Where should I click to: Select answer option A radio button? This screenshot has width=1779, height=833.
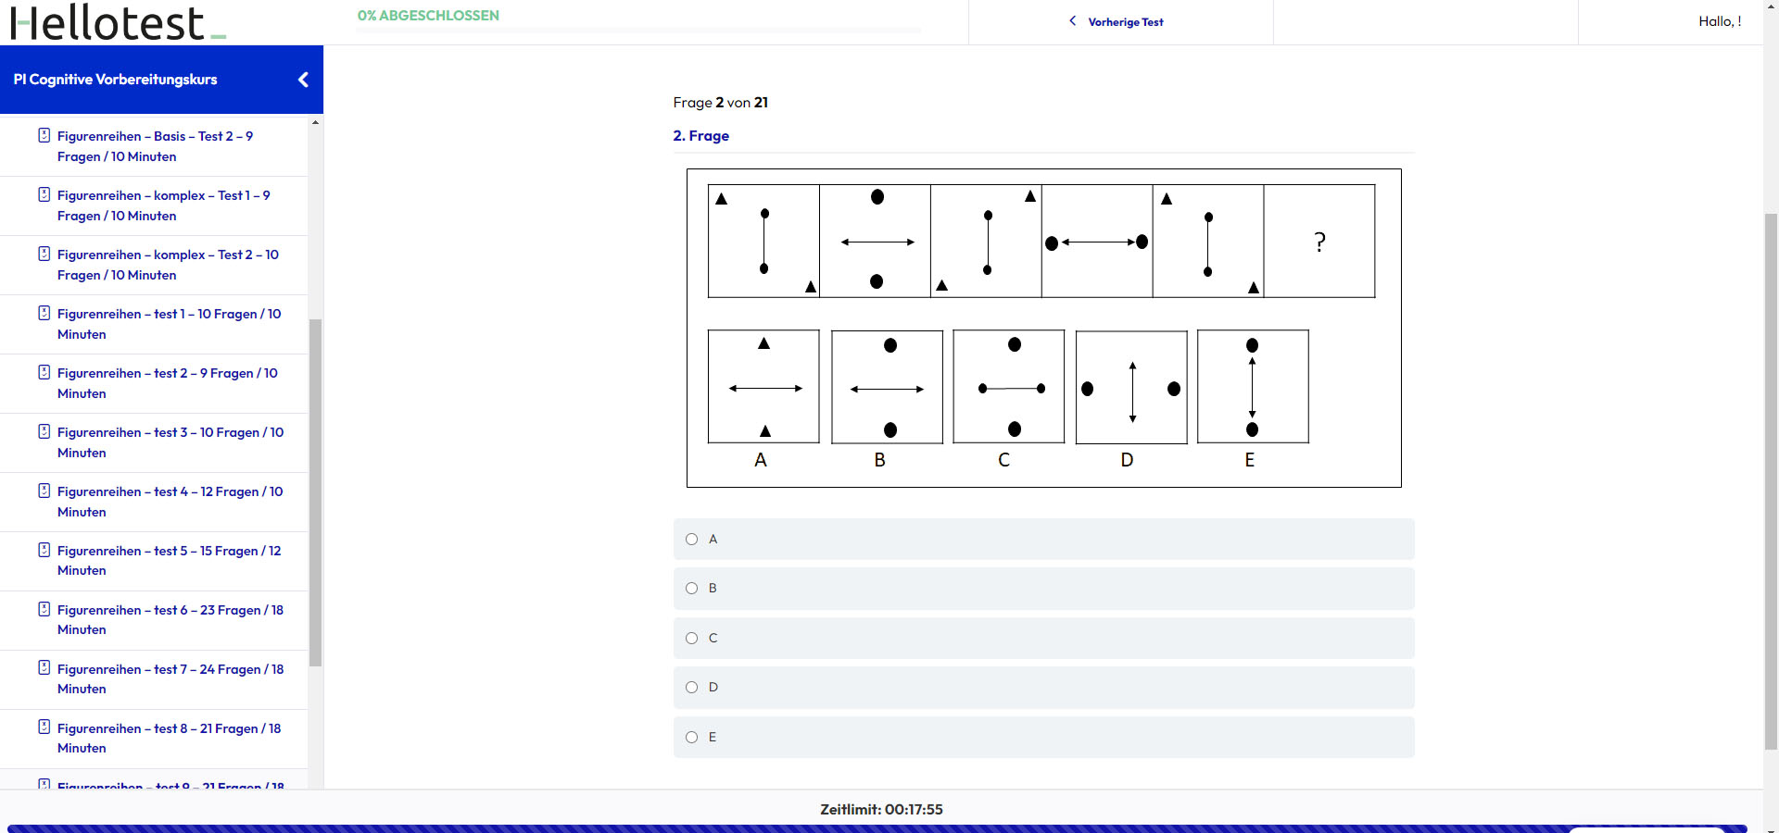691,539
